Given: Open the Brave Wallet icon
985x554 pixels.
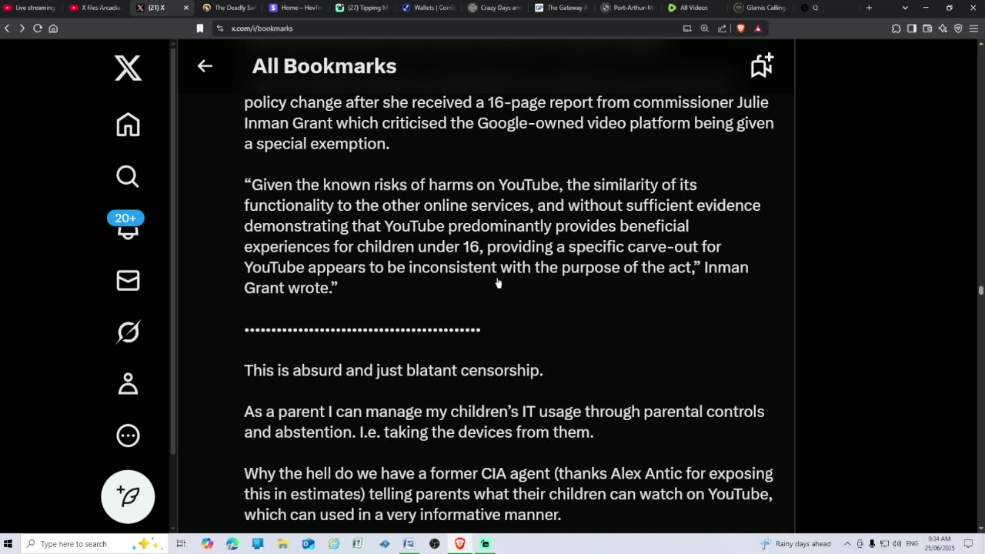Looking at the screenshot, I should pos(927,28).
